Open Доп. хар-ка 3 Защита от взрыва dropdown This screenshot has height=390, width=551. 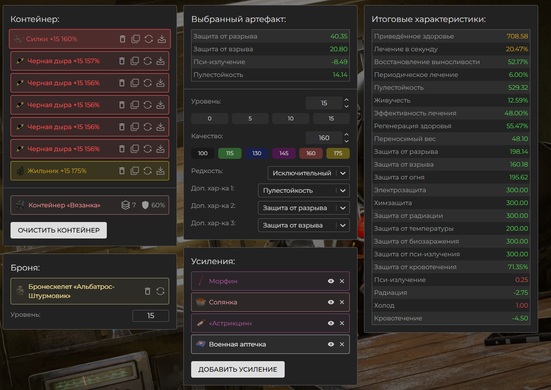point(303,225)
